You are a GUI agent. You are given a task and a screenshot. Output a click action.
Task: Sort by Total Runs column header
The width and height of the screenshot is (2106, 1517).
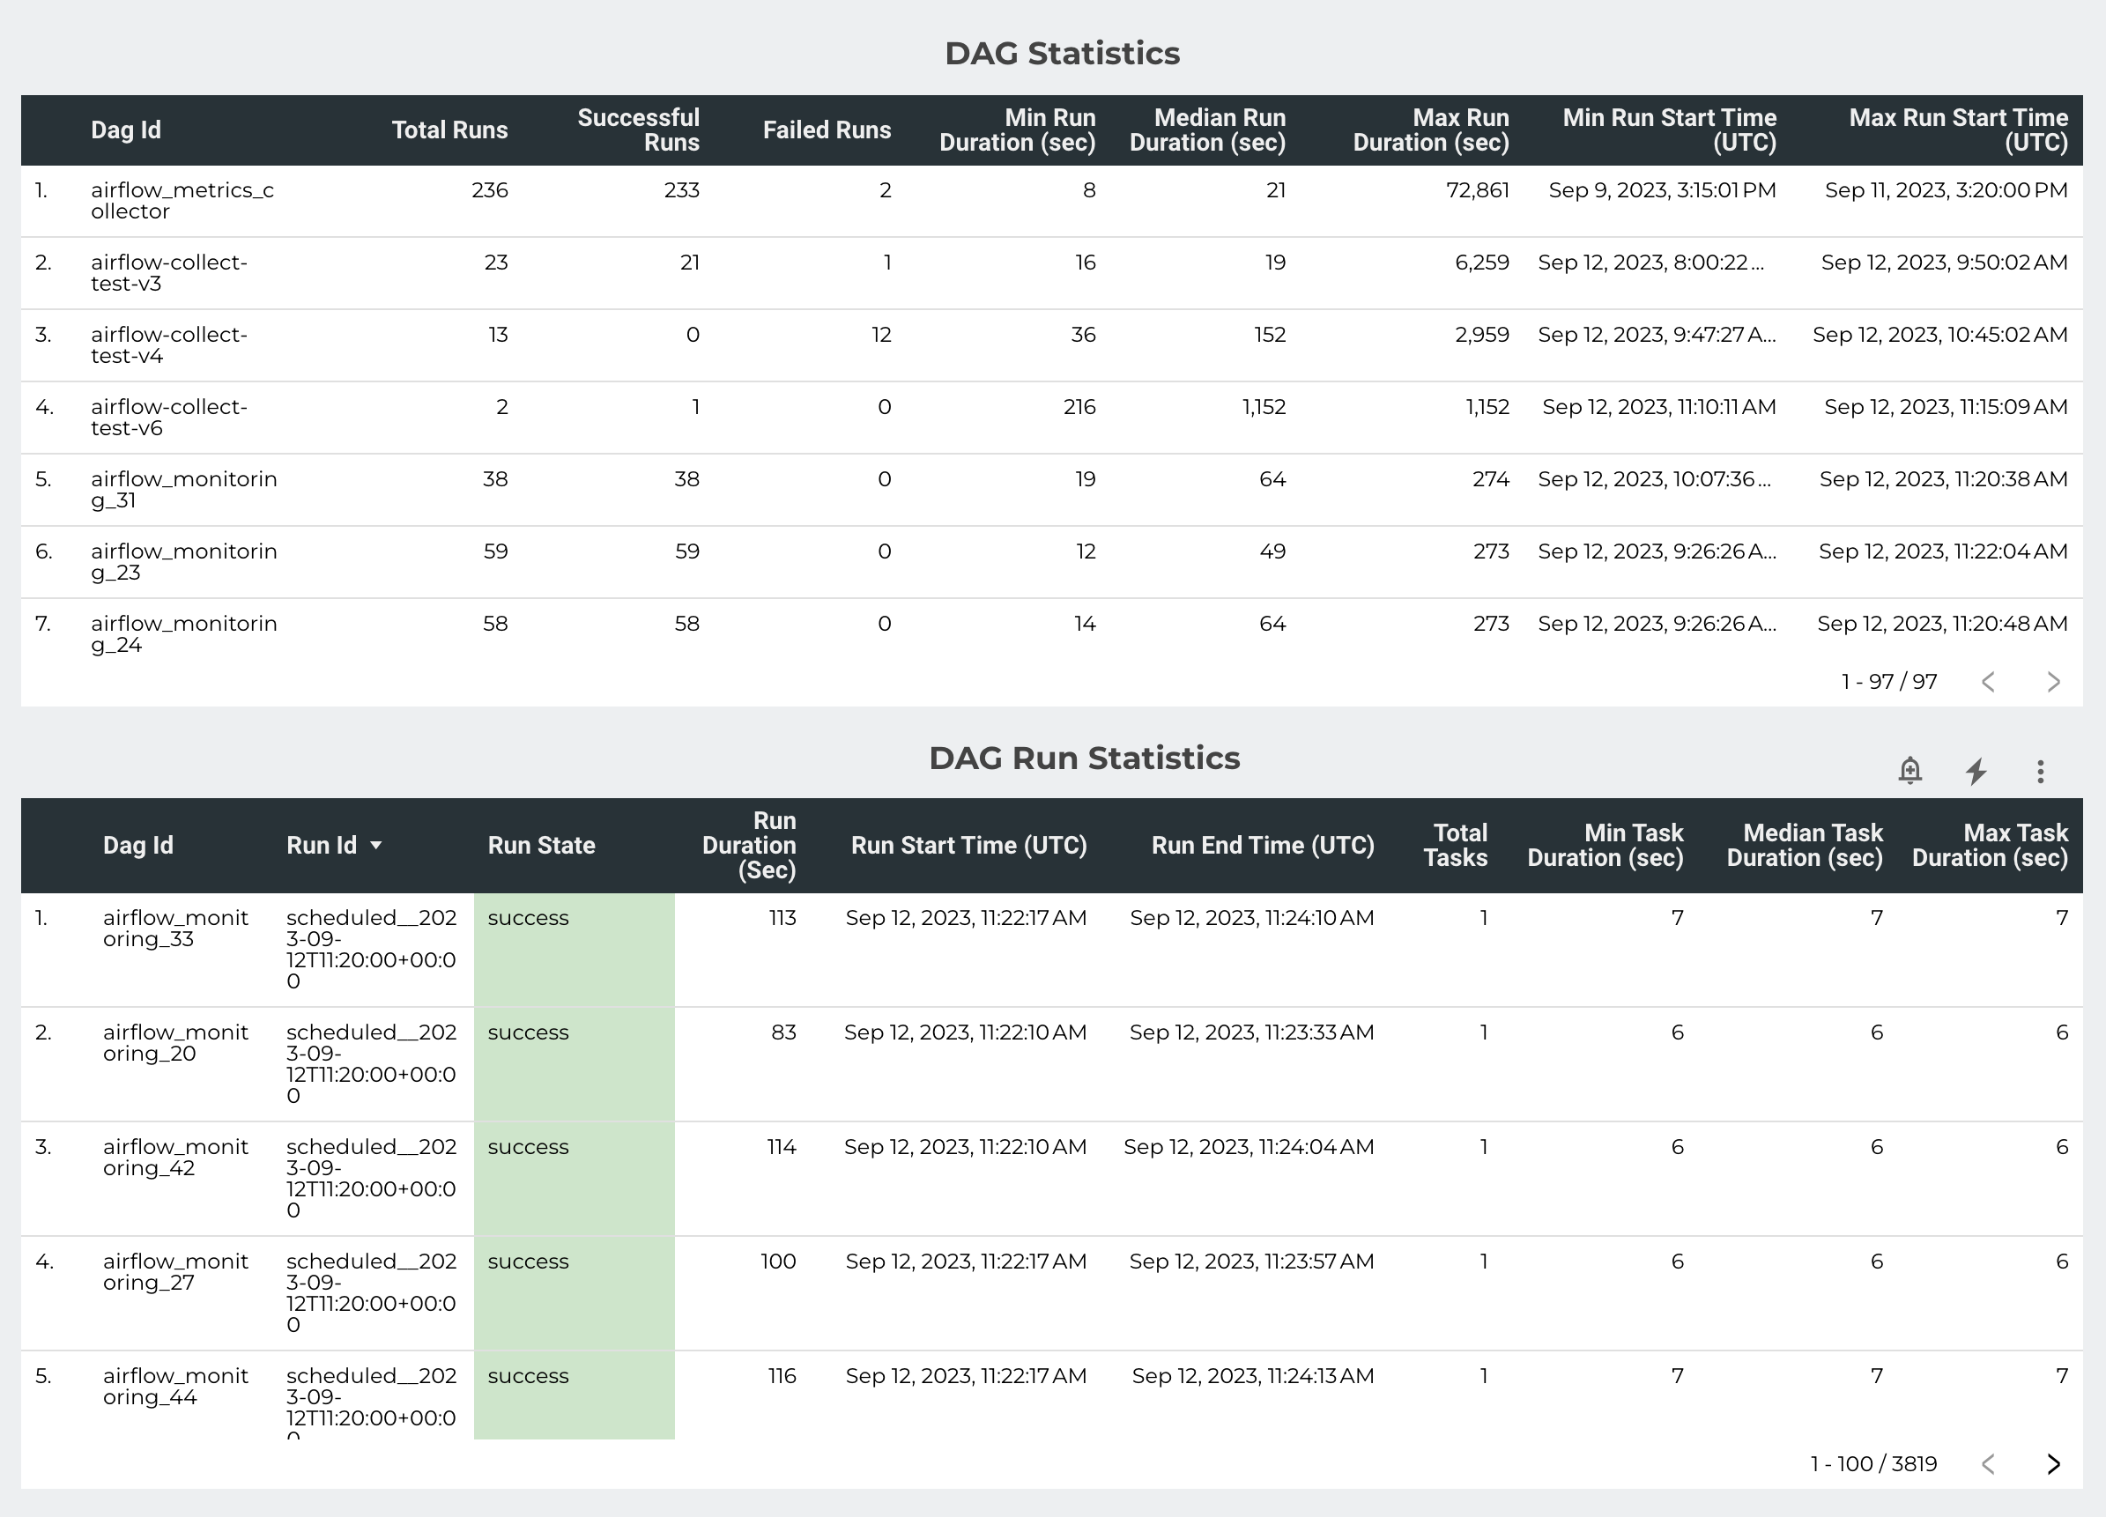click(449, 130)
